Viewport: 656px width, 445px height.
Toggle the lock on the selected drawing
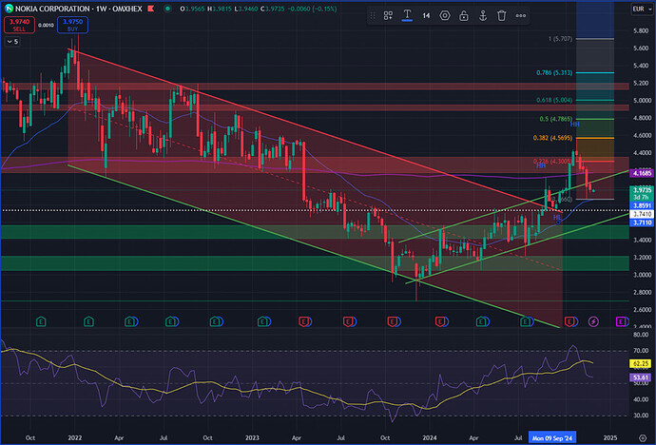[x=464, y=16]
